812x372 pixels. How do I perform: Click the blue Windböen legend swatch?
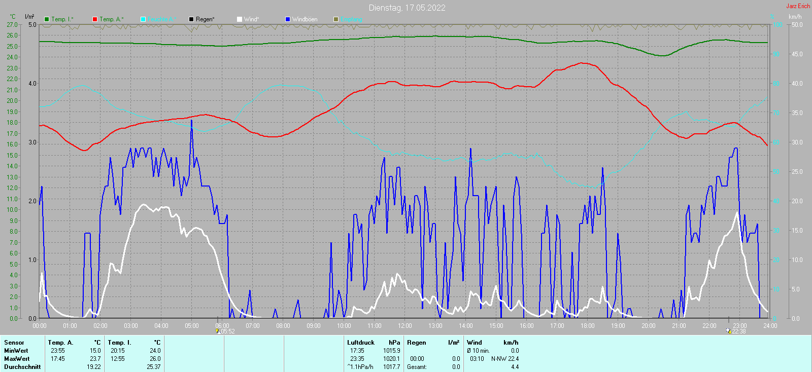[x=288, y=19]
